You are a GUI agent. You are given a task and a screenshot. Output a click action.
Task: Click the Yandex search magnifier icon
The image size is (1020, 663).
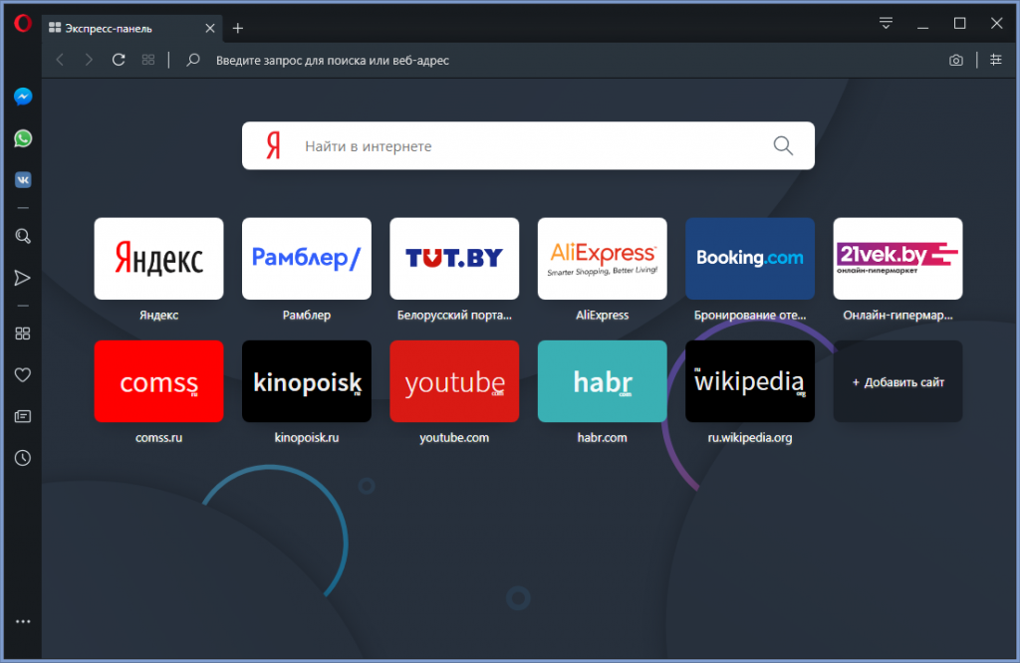pos(783,145)
